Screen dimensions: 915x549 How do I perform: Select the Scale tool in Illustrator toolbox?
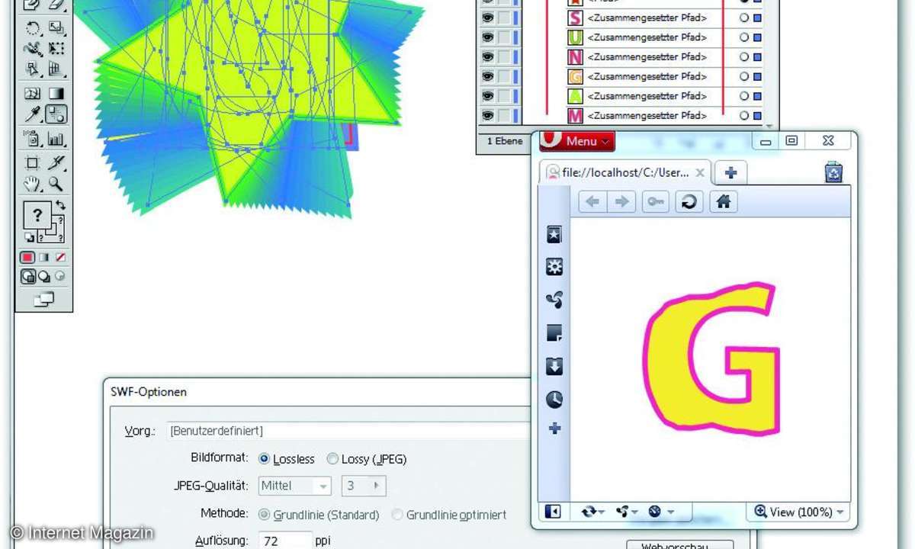point(56,29)
